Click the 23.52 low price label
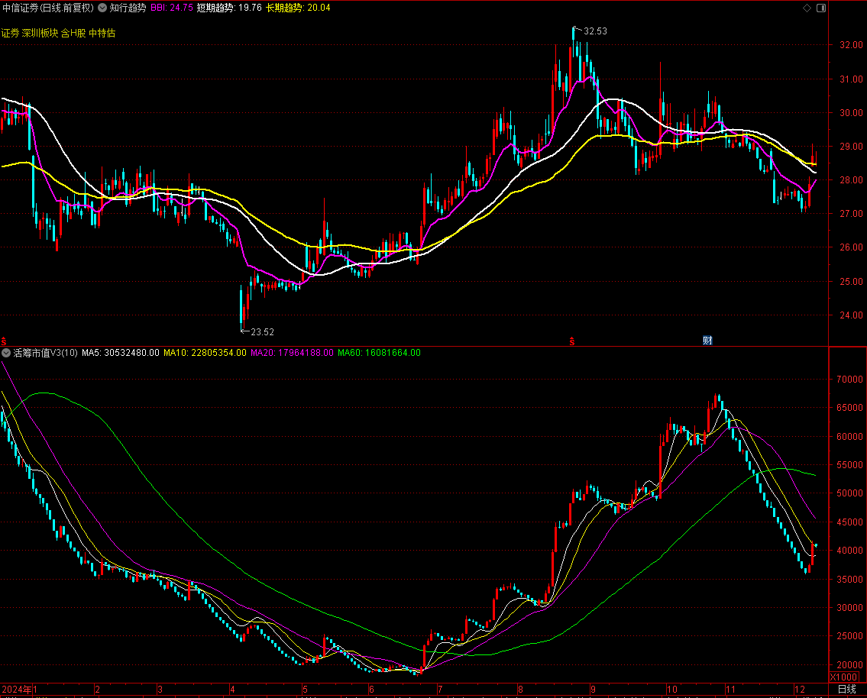 click(x=262, y=331)
